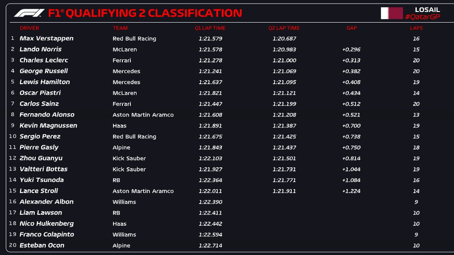Open the #QatarGP hashtag
454x255 pixels.
coord(423,17)
